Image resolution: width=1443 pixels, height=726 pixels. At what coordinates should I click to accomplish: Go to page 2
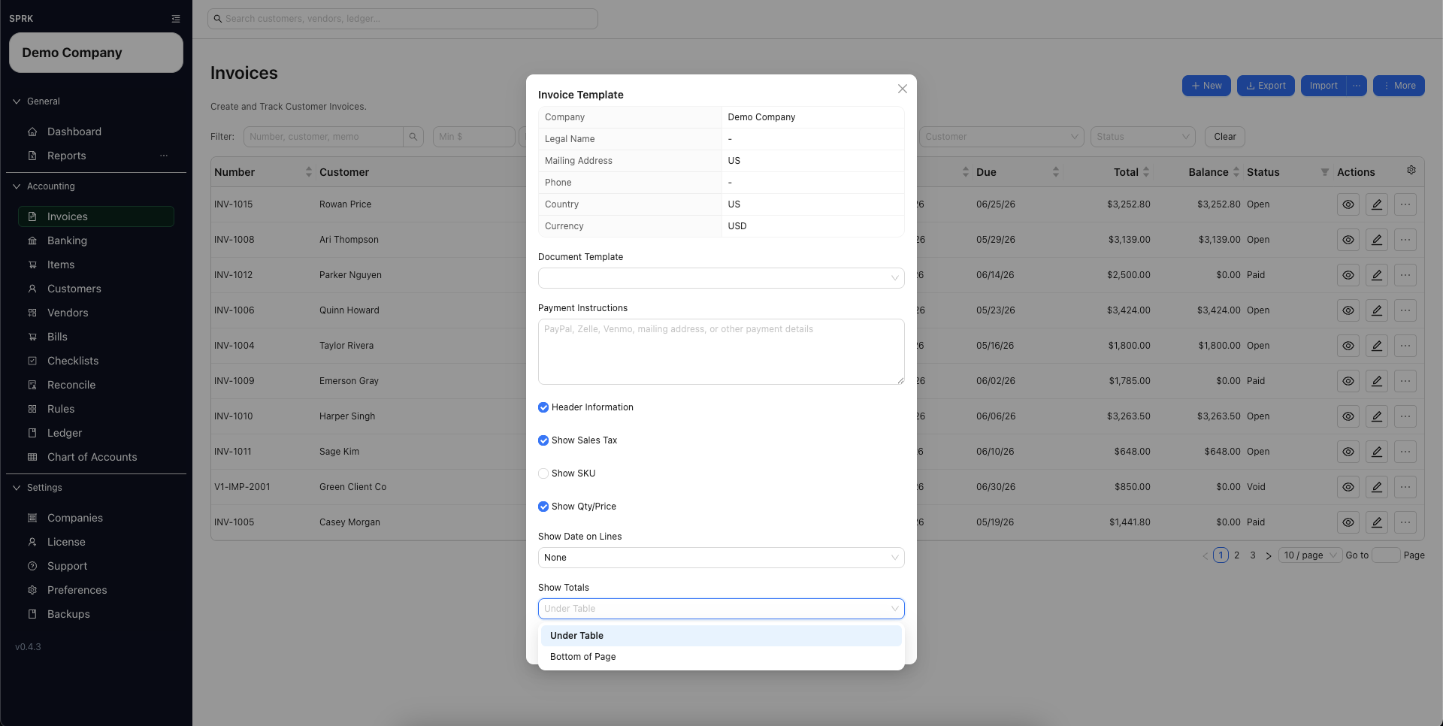pos(1237,555)
